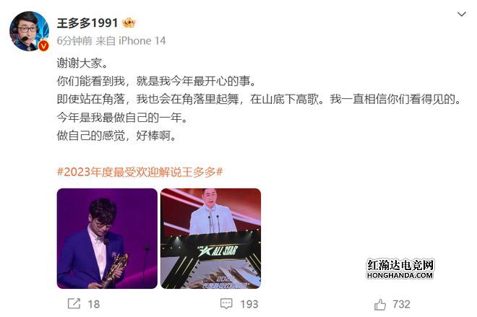Open the comments speech bubble icon
The image size is (477, 317).
[x=226, y=304]
